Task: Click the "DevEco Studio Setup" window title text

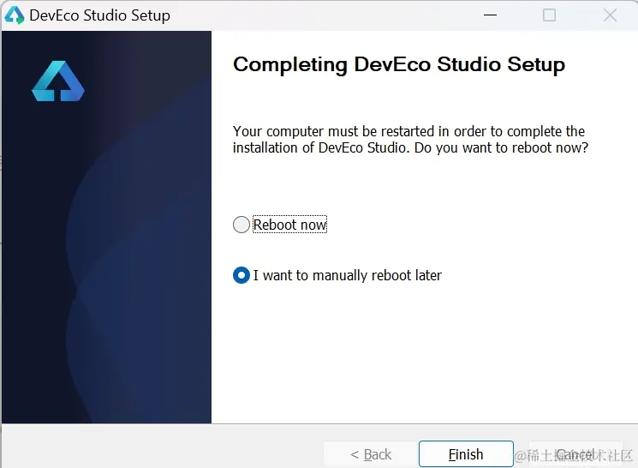Action: tap(100, 15)
